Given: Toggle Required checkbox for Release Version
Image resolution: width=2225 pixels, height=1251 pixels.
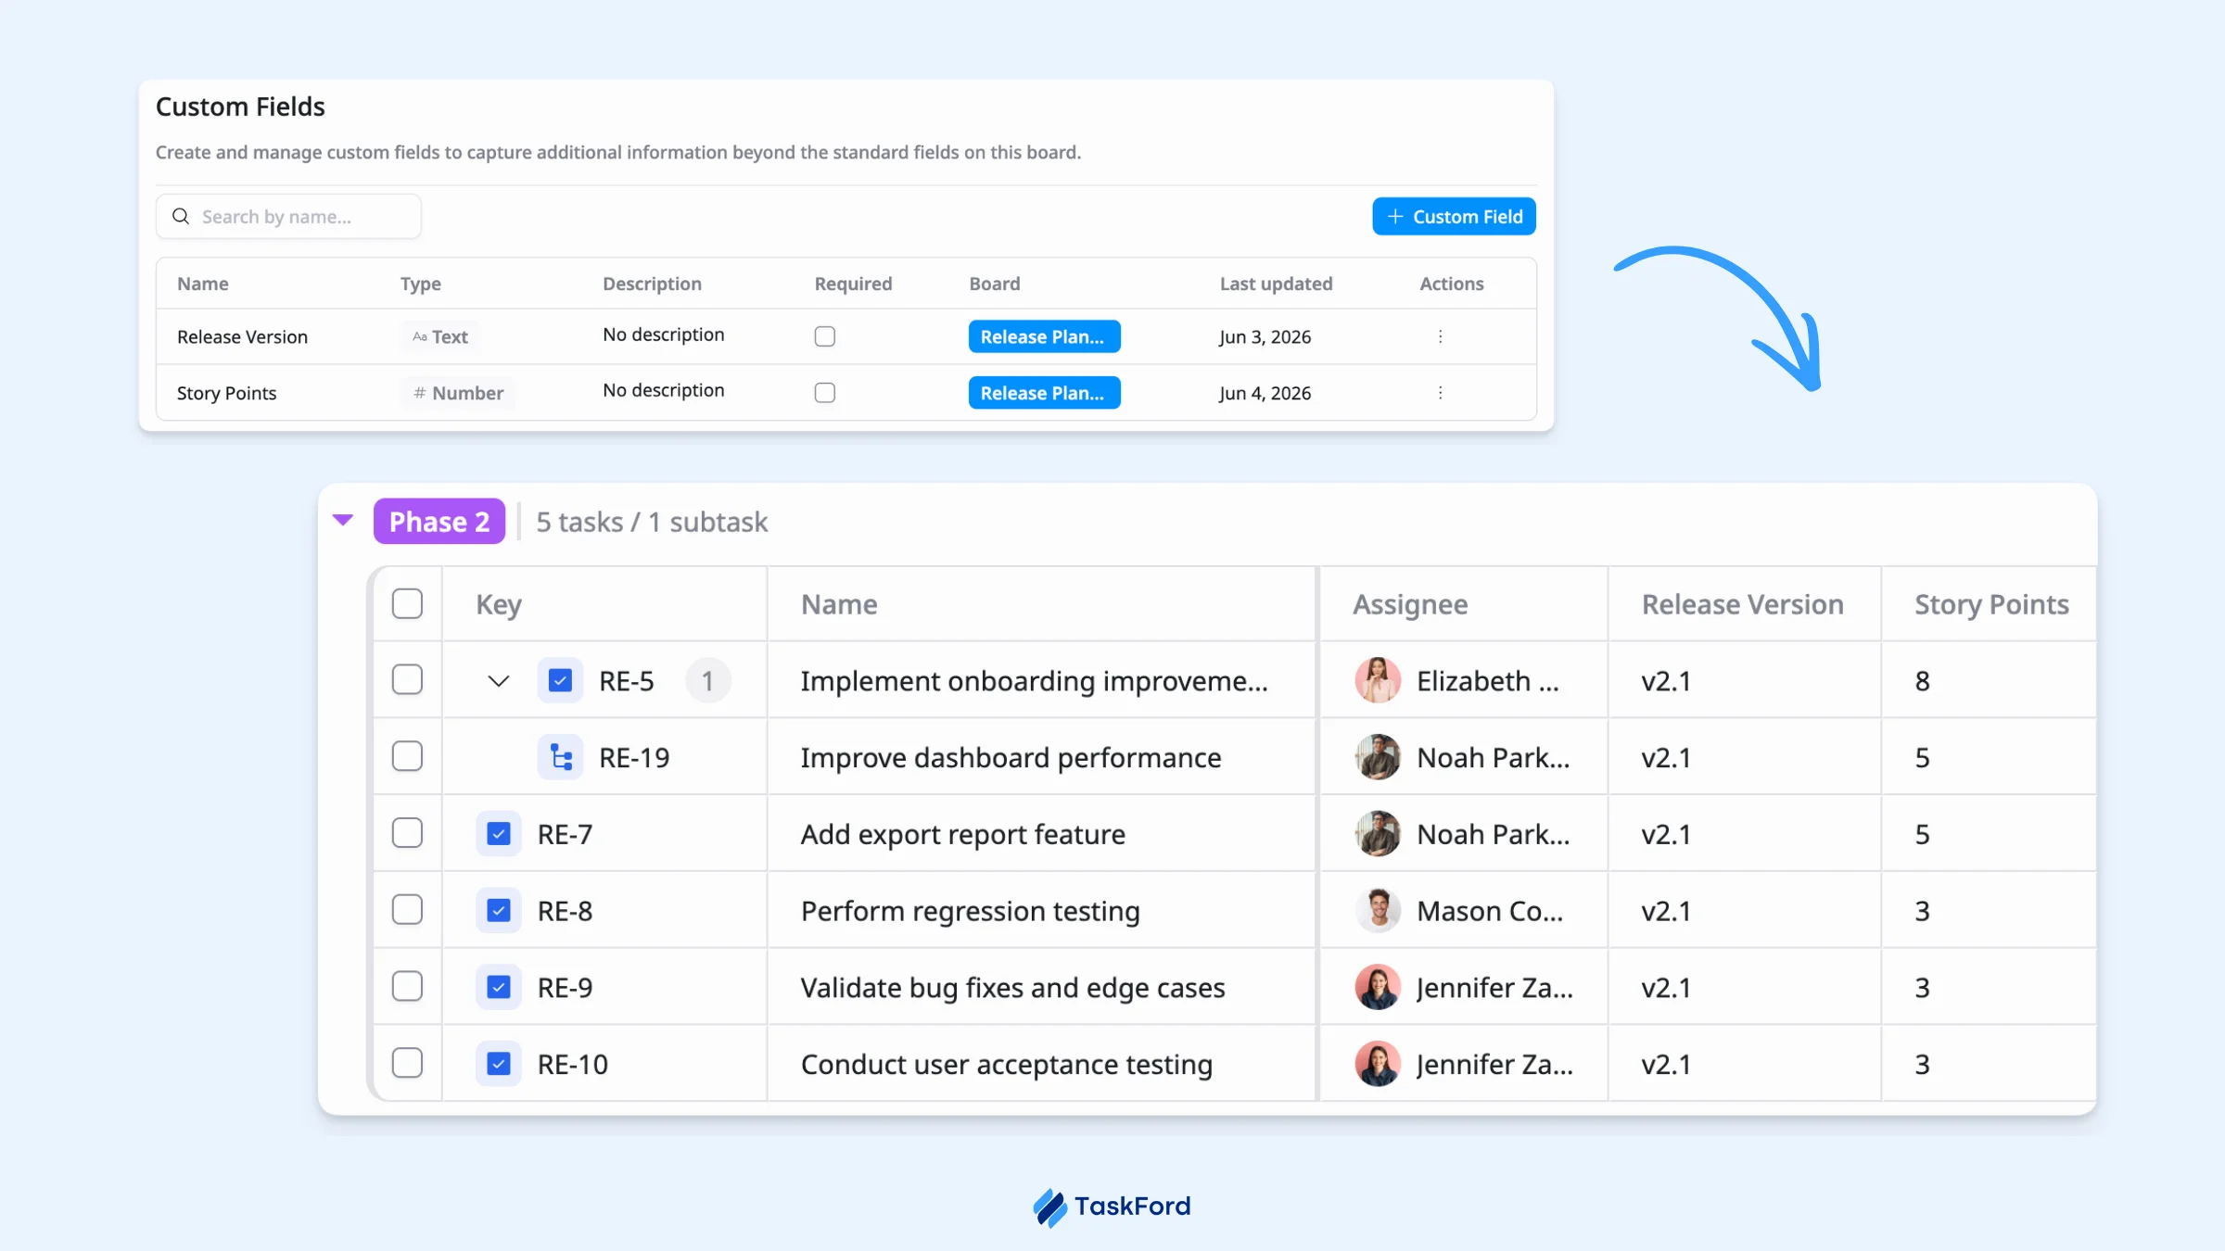Looking at the screenshot, I should pyautogui.click(x=825, y=336).
